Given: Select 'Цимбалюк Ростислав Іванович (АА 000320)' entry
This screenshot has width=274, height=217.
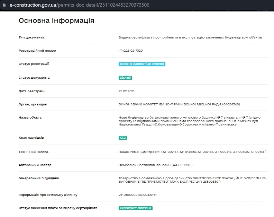Looking at the screenshot, I should click(x=156, y=165).
